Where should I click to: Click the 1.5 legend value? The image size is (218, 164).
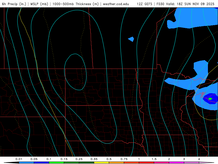pos(154,159)
